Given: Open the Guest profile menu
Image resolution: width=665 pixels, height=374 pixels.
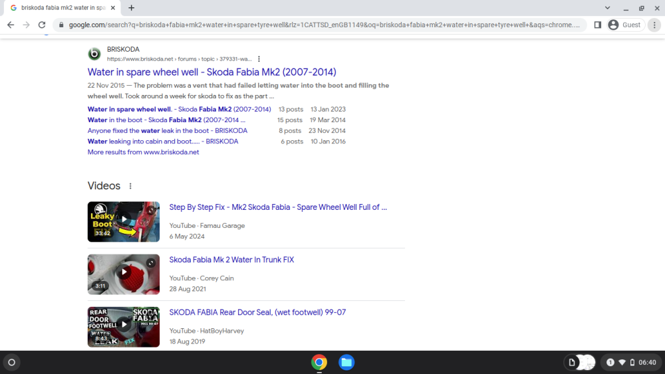Looking at the screenshot, I should [624, 25].
